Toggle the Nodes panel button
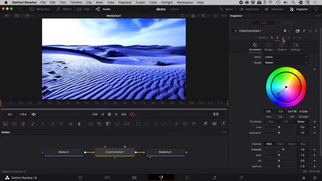The image size is (322, 181). pyautogui.click(x=103, y=9)
